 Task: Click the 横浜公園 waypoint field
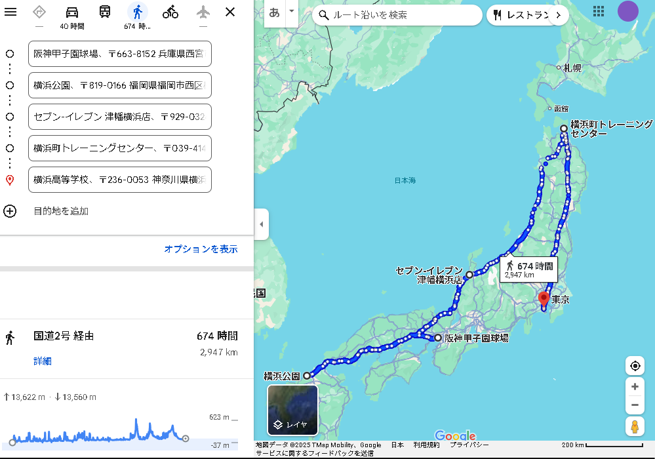120,85
